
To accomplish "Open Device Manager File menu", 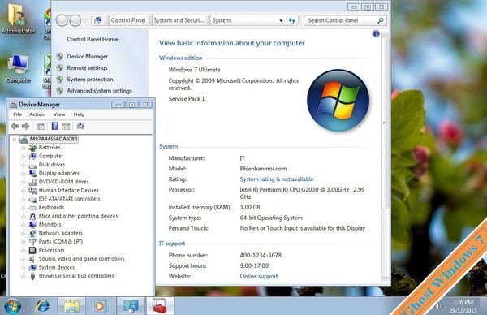I will point(17,114).
